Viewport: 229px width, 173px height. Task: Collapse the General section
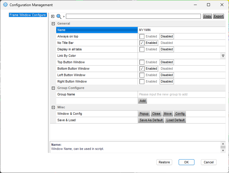[53, 24]
